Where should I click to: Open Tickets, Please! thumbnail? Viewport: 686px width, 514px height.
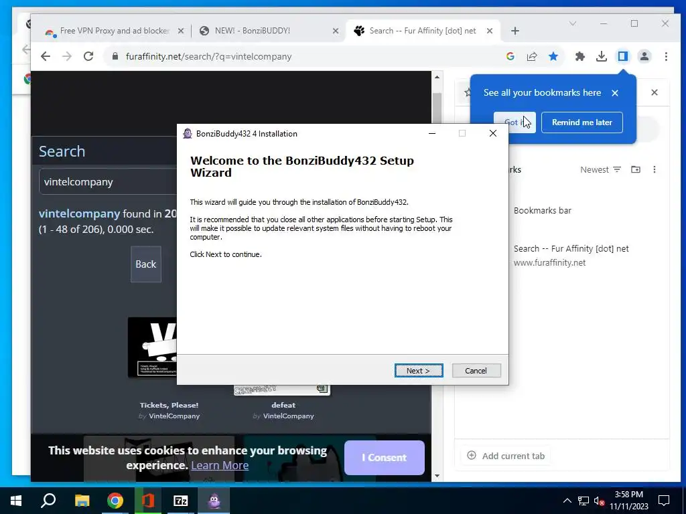point(152,347)
